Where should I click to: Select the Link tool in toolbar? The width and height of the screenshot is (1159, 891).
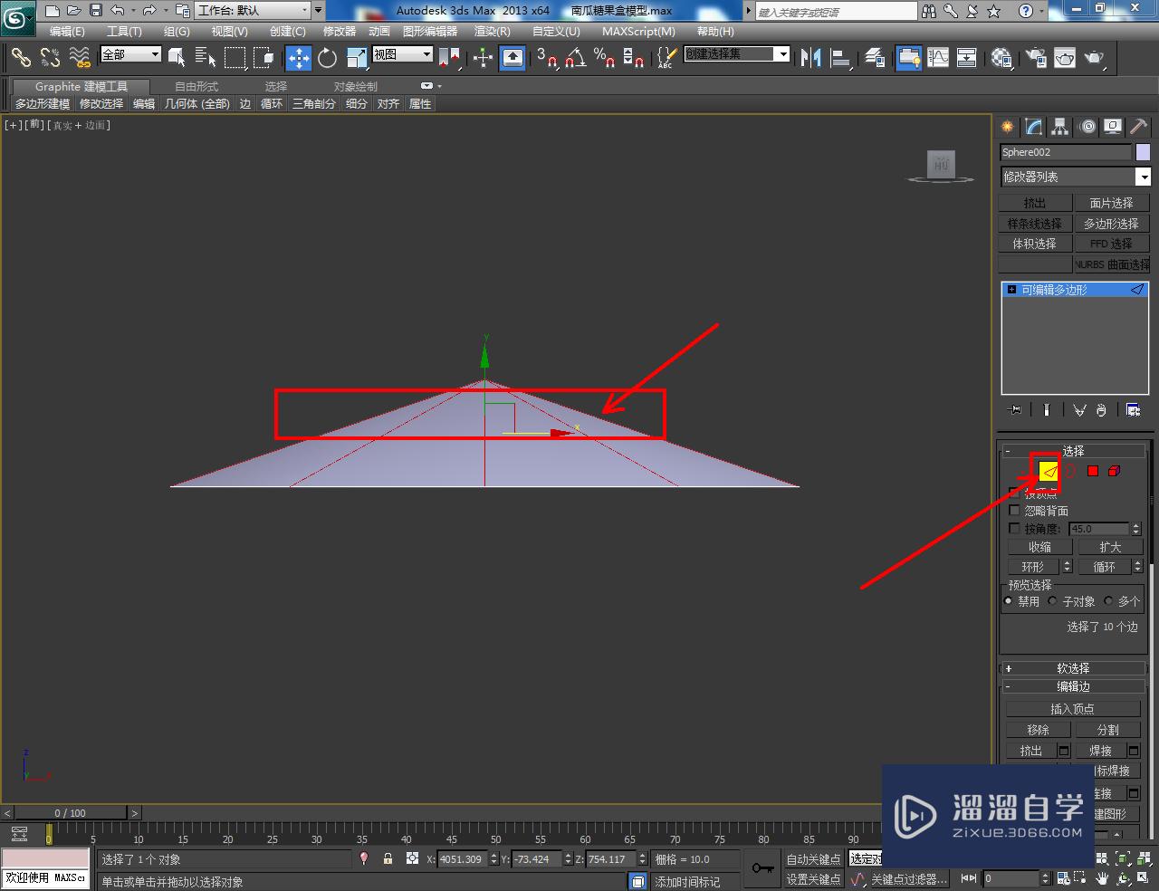point(20,58)
